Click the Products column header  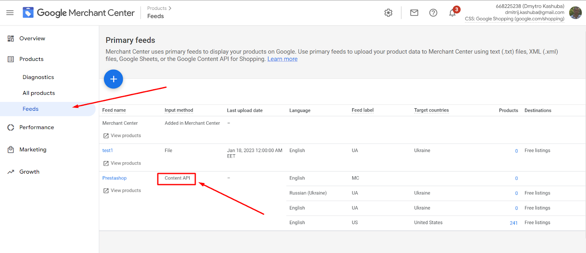508,110
